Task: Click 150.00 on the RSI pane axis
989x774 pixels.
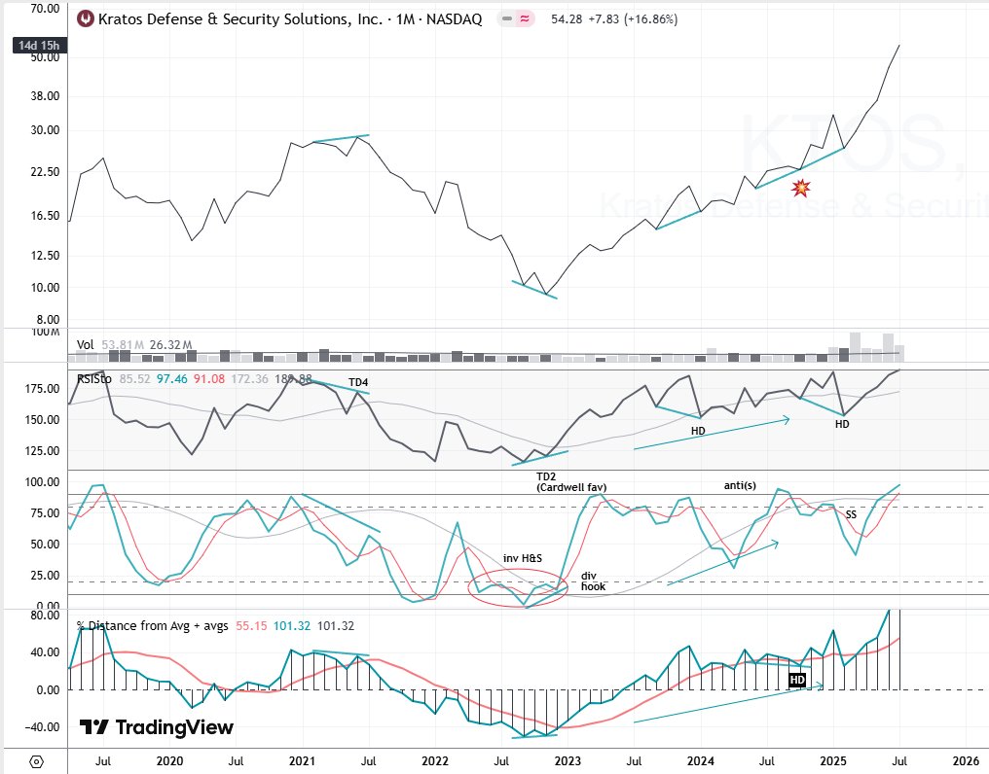Action: coord(42,419)
